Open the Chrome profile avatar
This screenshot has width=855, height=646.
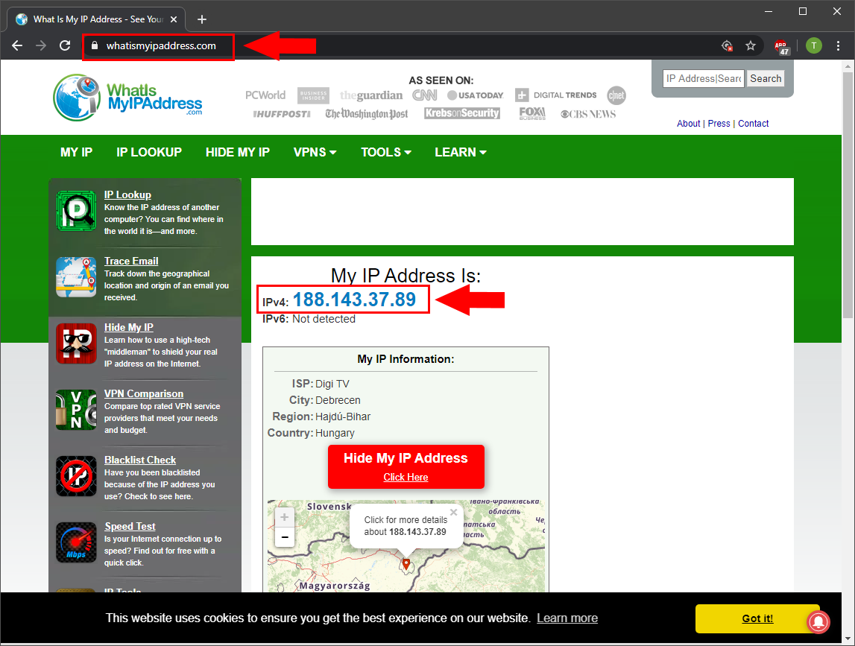click(813, 45)
